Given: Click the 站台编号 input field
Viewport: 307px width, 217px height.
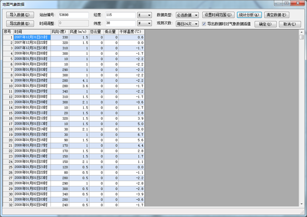Looking at the screenshot, I should (73, 15).
